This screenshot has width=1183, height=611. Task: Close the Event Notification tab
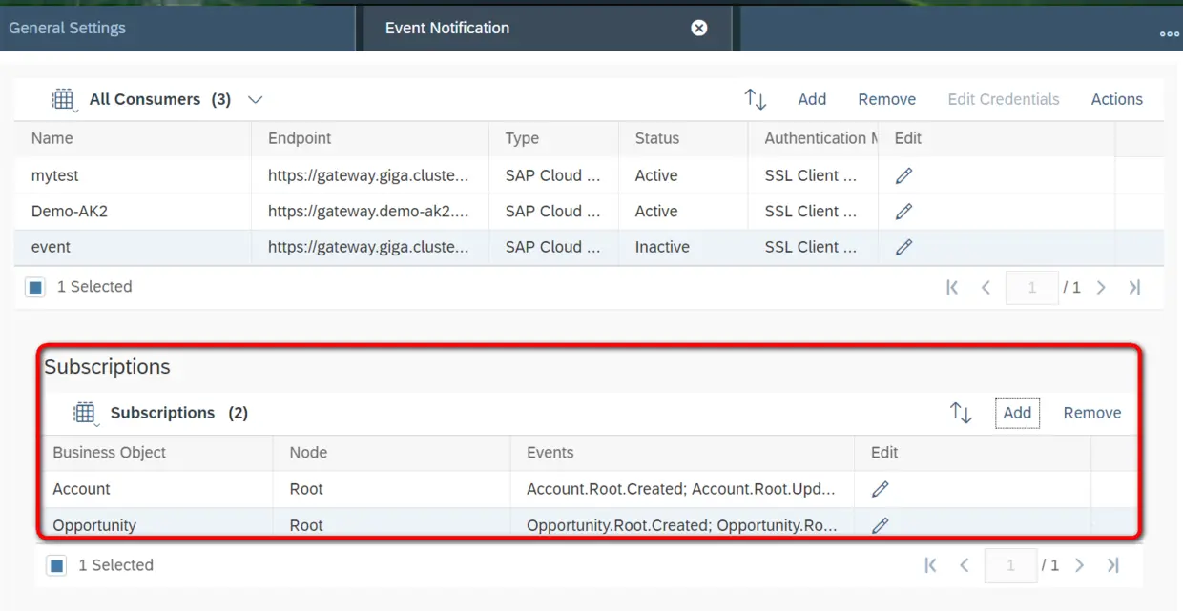click(699, 28)
